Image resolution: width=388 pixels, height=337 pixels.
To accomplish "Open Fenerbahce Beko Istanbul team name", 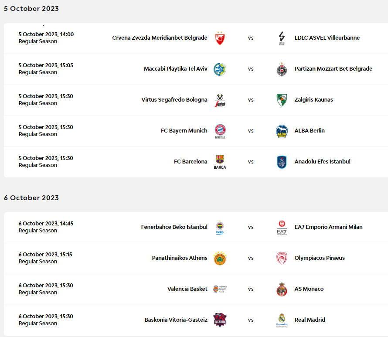I will [x=174, y=227].
